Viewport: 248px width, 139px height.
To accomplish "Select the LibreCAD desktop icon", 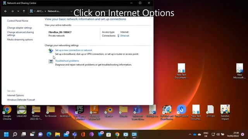I will pos(22,111).
